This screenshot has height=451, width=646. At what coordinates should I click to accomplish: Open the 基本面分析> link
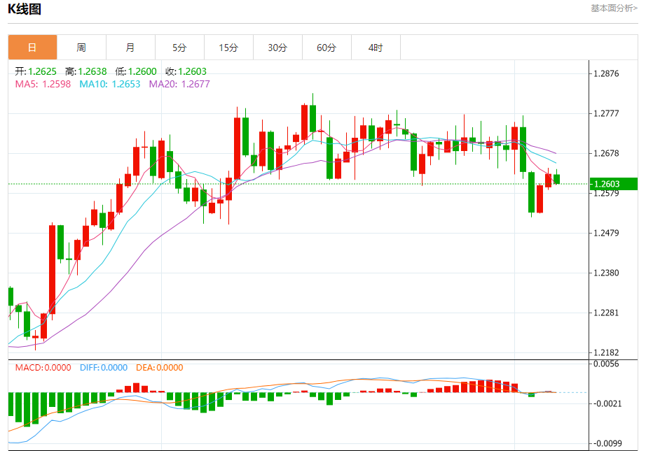click(614, 8)
